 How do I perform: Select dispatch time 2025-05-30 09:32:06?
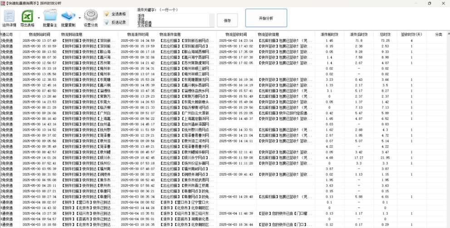[138, 57]
